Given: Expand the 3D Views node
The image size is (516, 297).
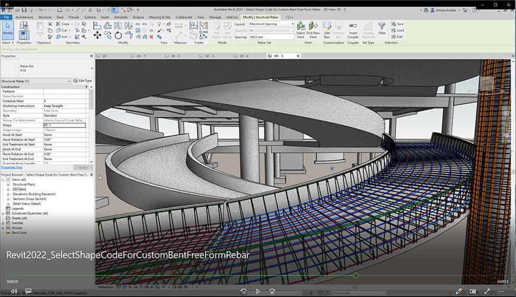Looking at the screenshot, I should pos(8,190).
